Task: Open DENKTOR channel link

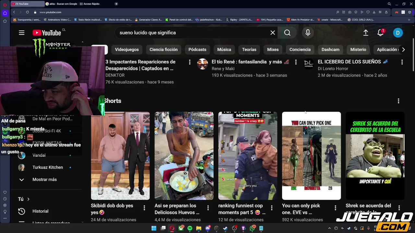Action: 115,75
